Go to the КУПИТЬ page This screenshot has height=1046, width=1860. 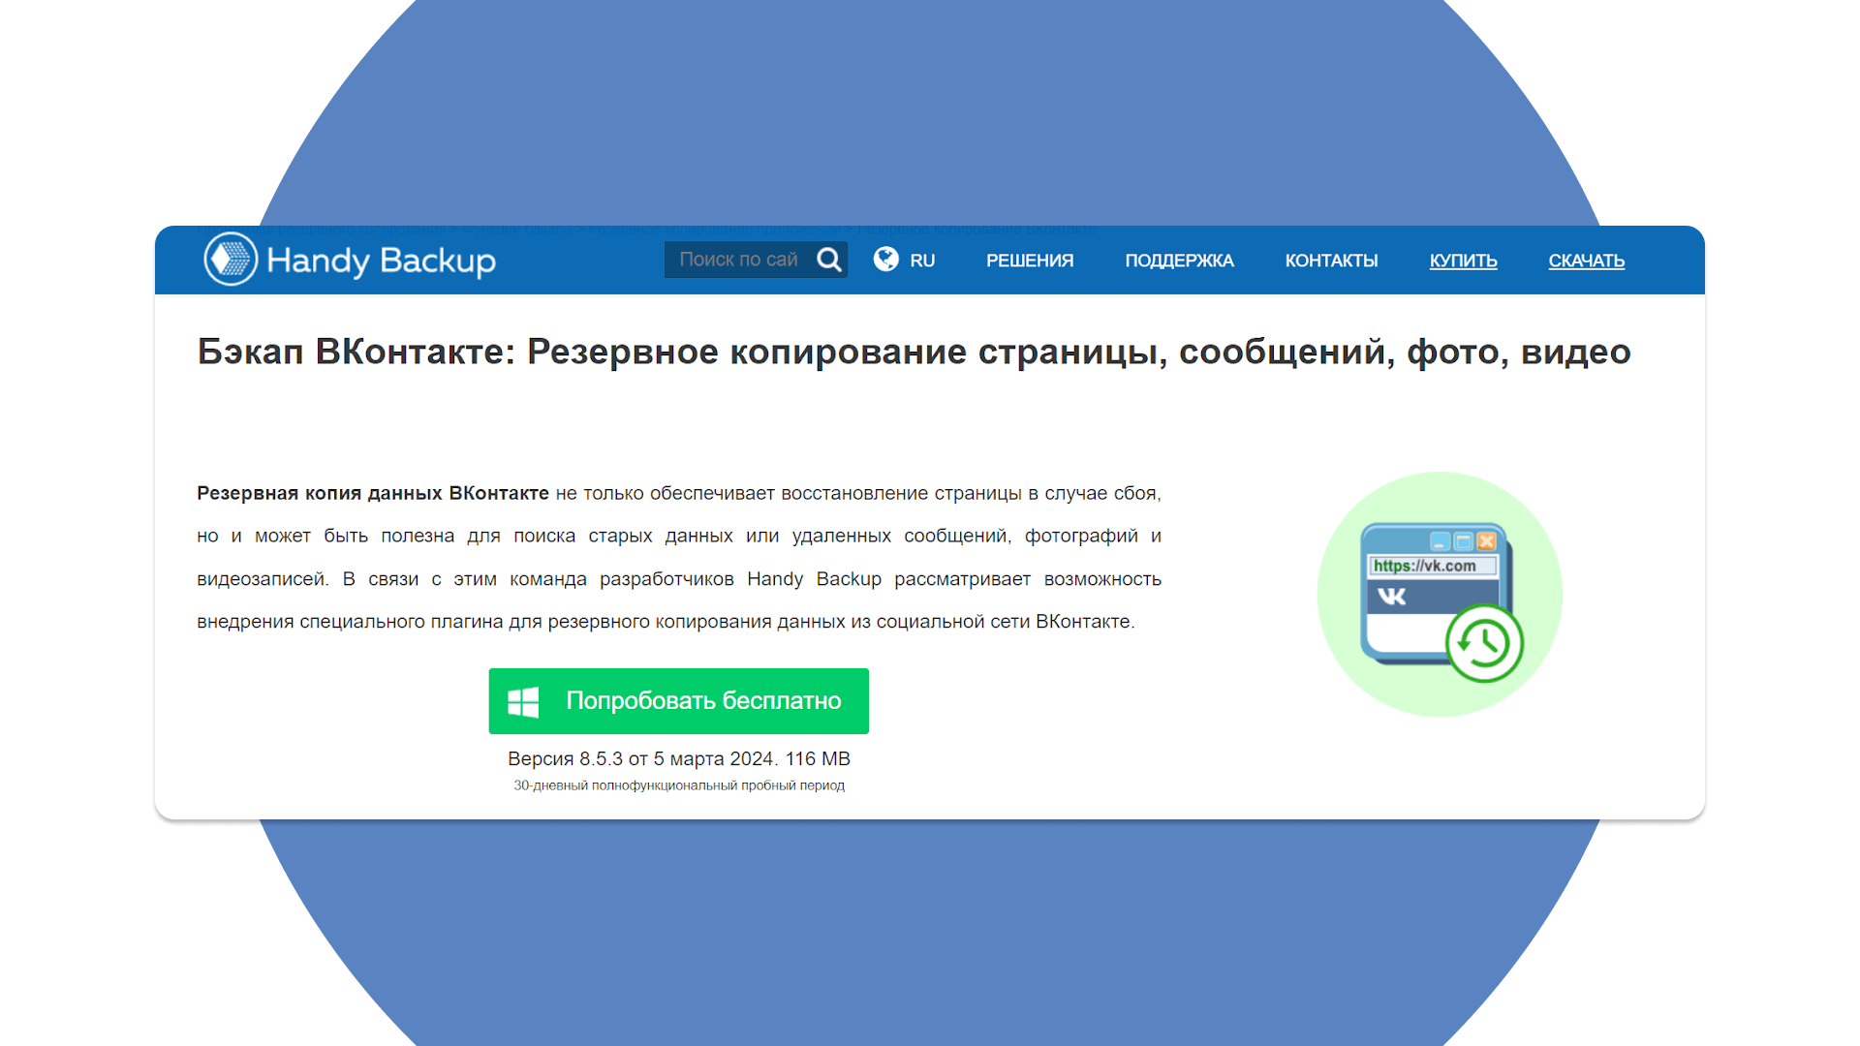(1463, 261)
